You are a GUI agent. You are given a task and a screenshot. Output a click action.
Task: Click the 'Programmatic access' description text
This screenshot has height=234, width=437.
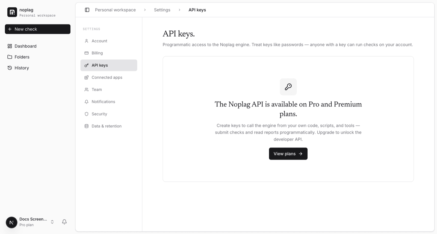(x=288, y=45)
